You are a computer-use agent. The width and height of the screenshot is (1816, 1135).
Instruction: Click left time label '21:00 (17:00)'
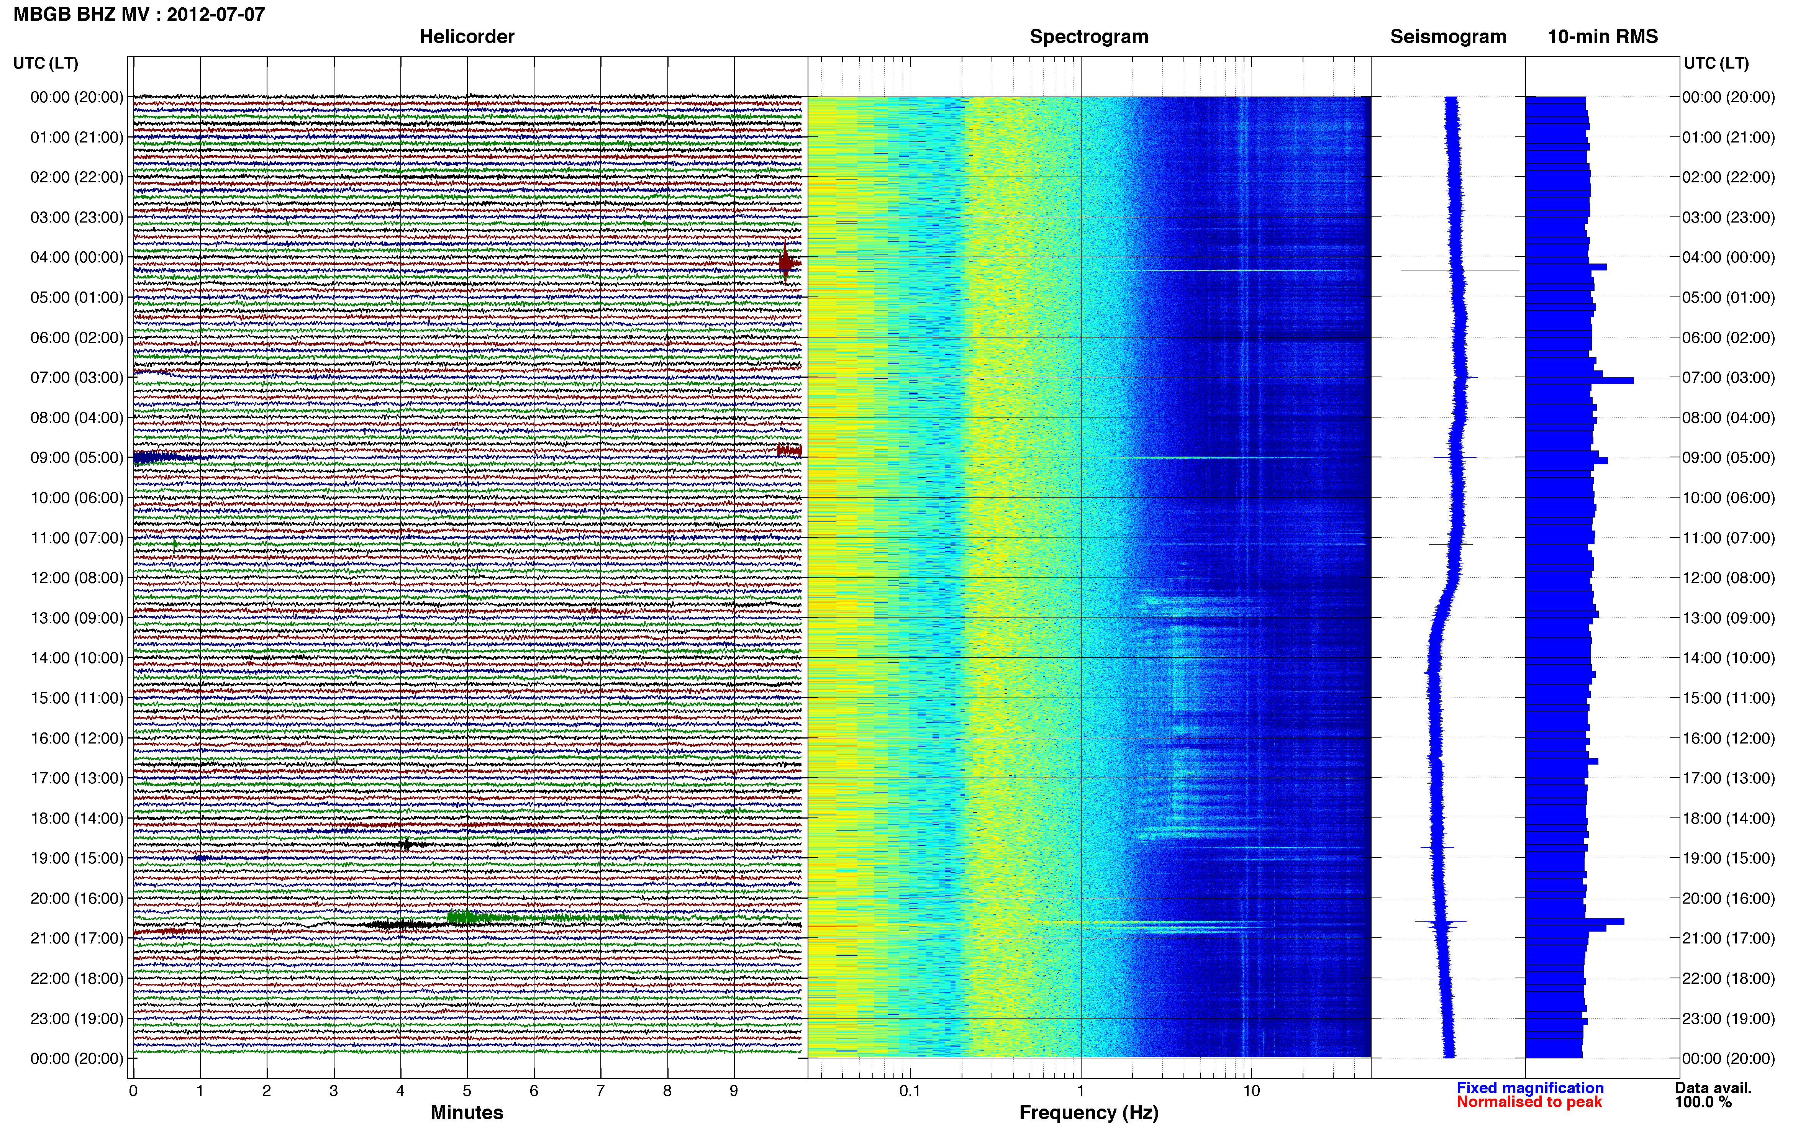77,938
